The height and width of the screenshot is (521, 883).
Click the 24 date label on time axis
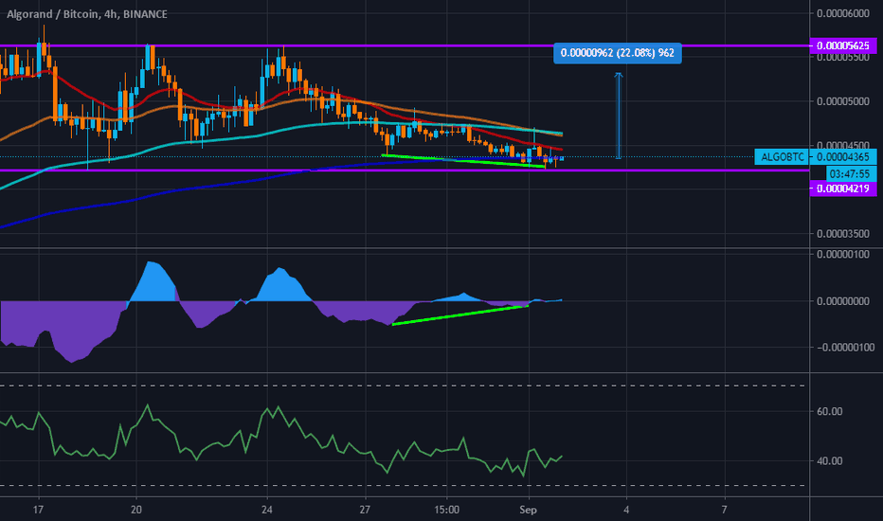click(x=267, y=510)
